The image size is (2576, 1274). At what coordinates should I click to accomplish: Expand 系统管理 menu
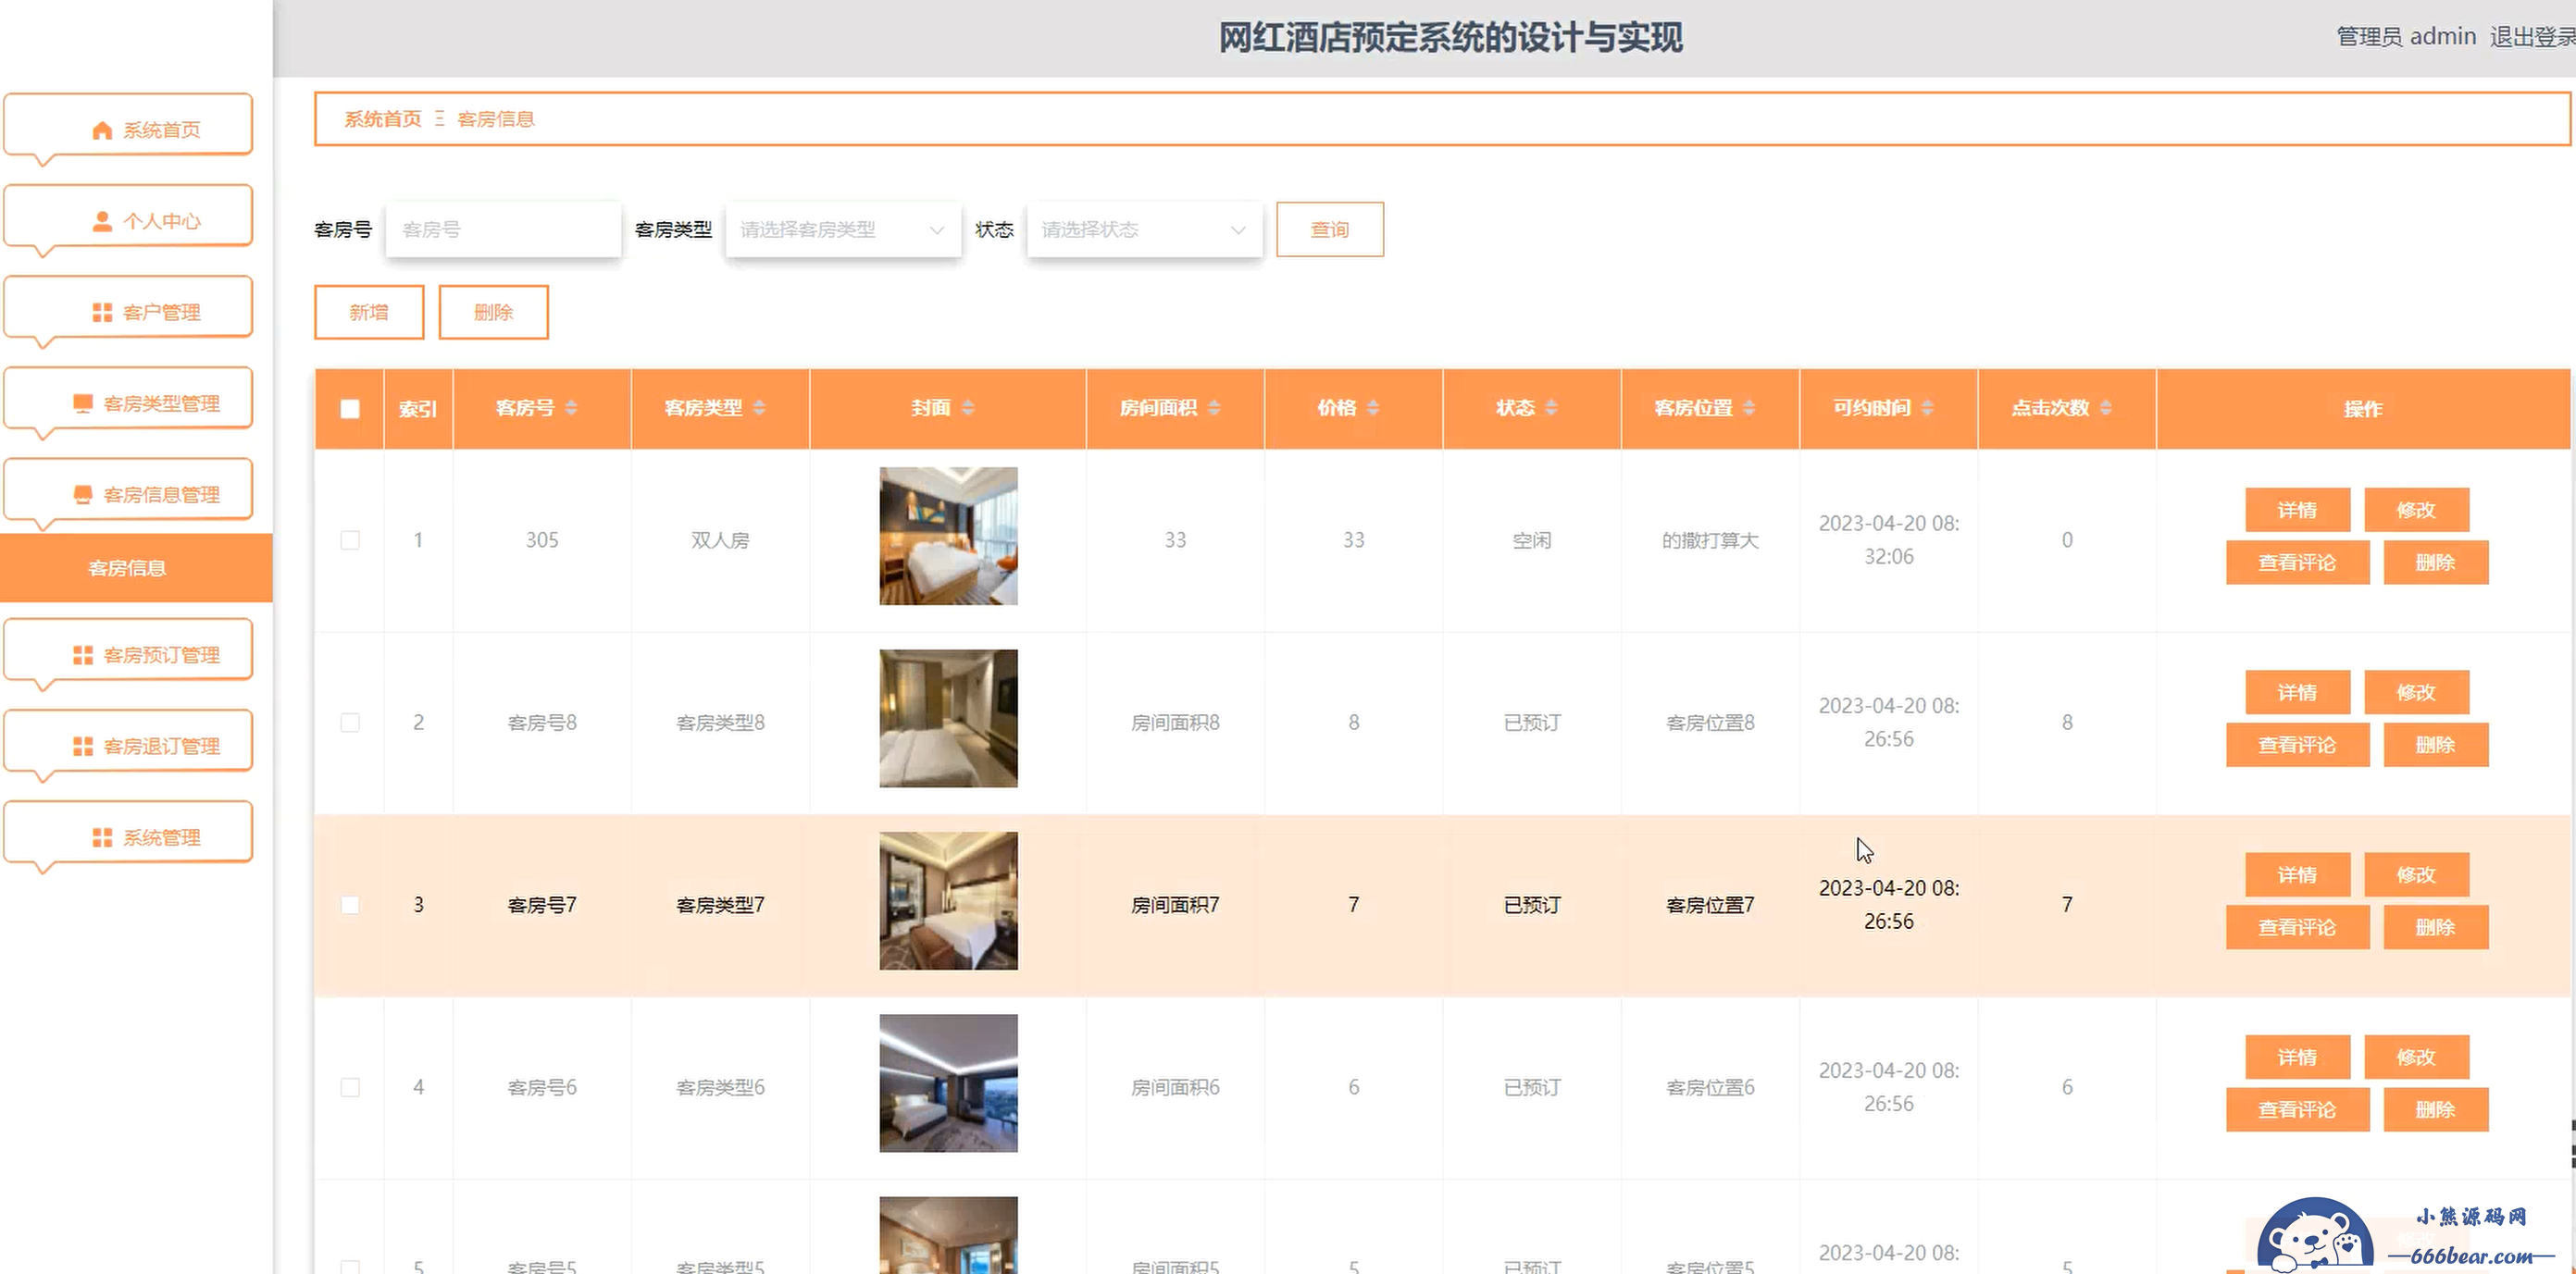[128, 835]
